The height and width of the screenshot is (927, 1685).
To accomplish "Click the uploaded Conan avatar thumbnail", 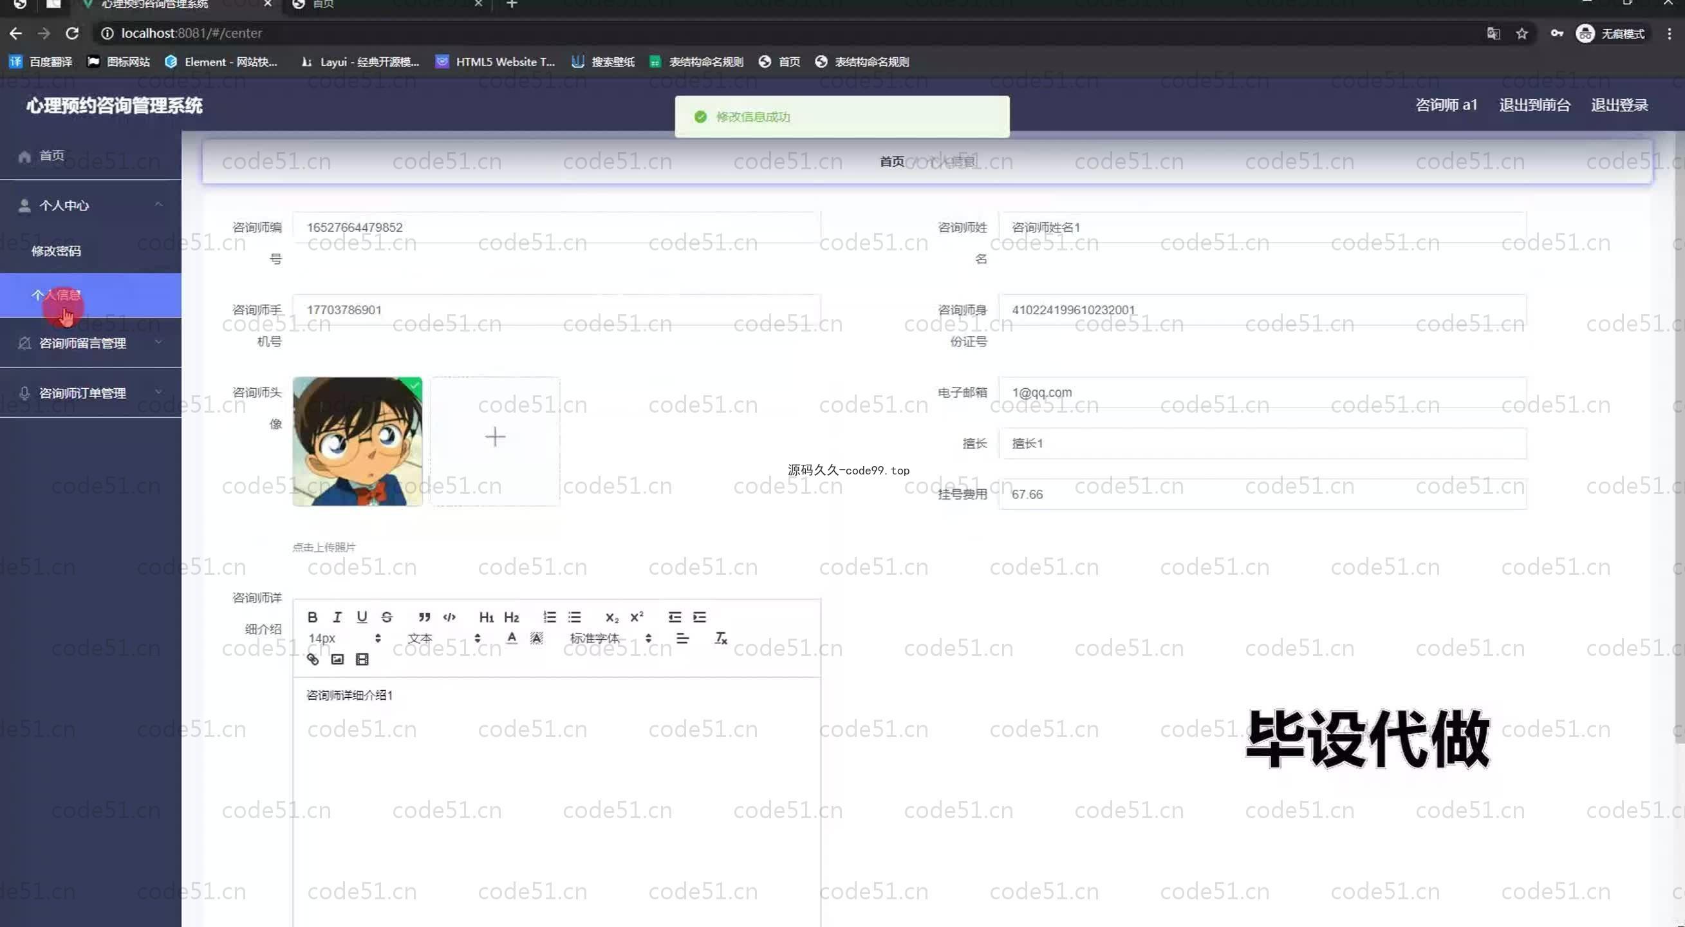I will 357,440.
